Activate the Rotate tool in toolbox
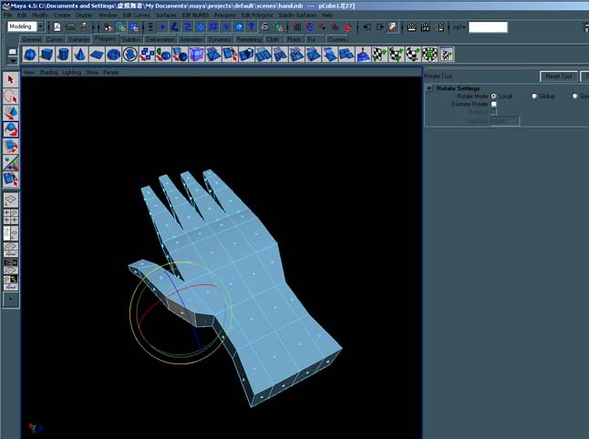This screenshot has height=439, width=589. 11,129
